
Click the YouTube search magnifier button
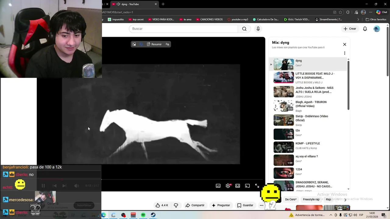click(244, 29)
